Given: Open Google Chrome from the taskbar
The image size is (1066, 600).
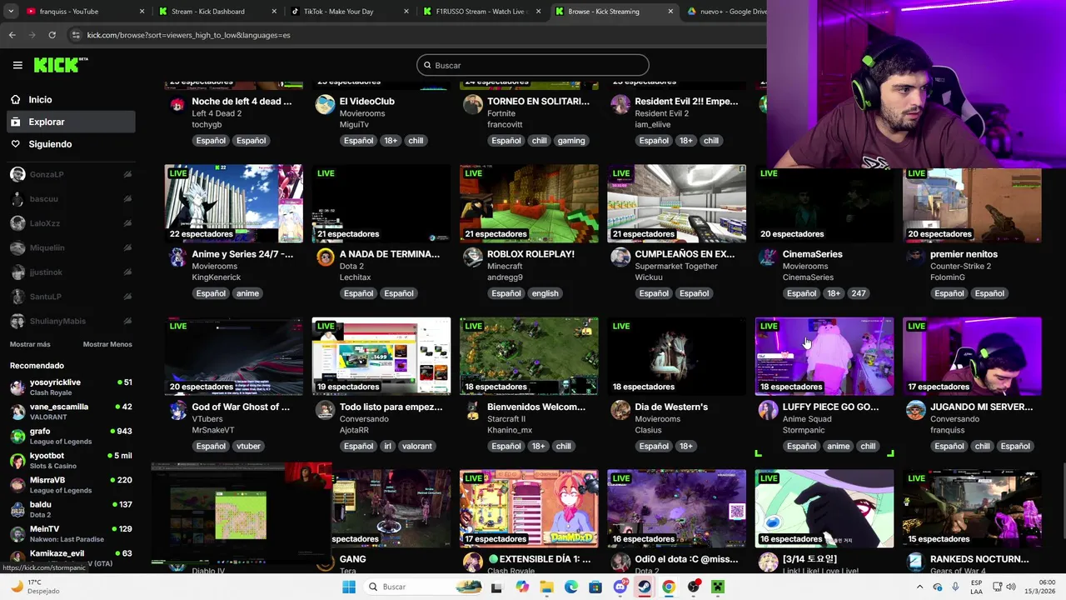Looking at the screenshot, I should 669,587.
